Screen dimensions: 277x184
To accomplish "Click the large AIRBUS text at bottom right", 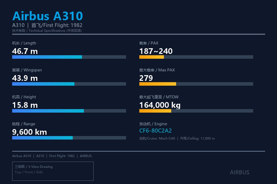I will (x=240, y=172).
